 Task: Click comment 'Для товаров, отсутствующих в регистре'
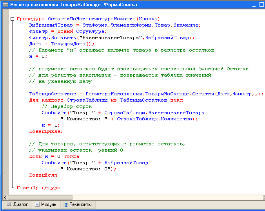[107, 144]
